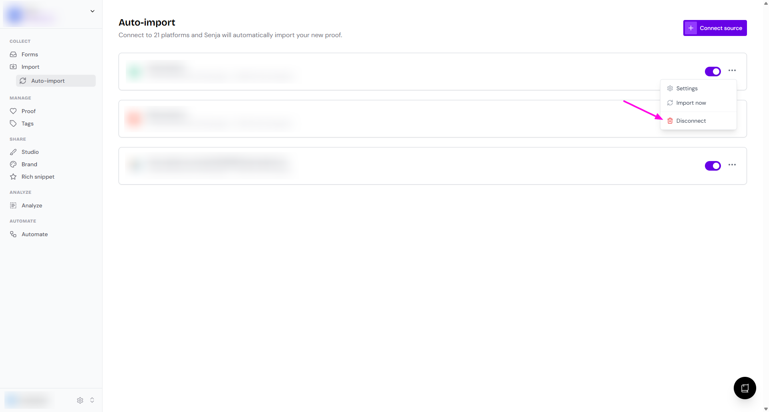
Task: Toggle off the third auto-import source
Action: [x=713, y=165]
